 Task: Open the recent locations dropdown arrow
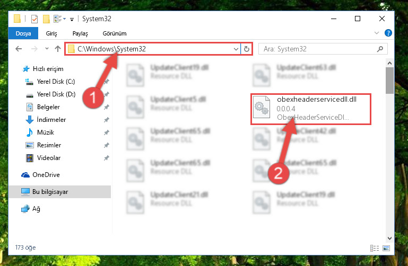pyautogui.click(x=47, y=49)
